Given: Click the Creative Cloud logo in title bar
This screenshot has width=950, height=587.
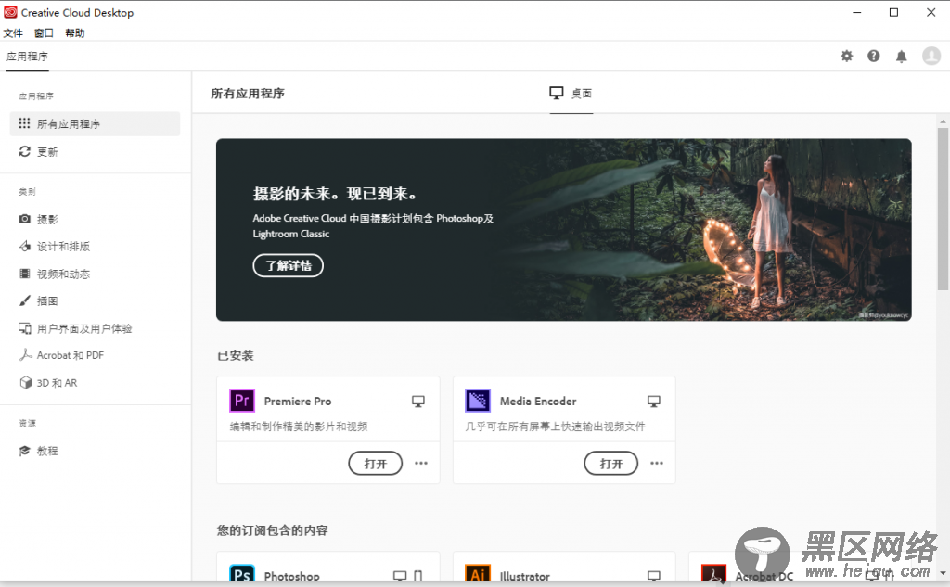Looking at the screenshot, I should pyautogui.click(x=10, y=12).
